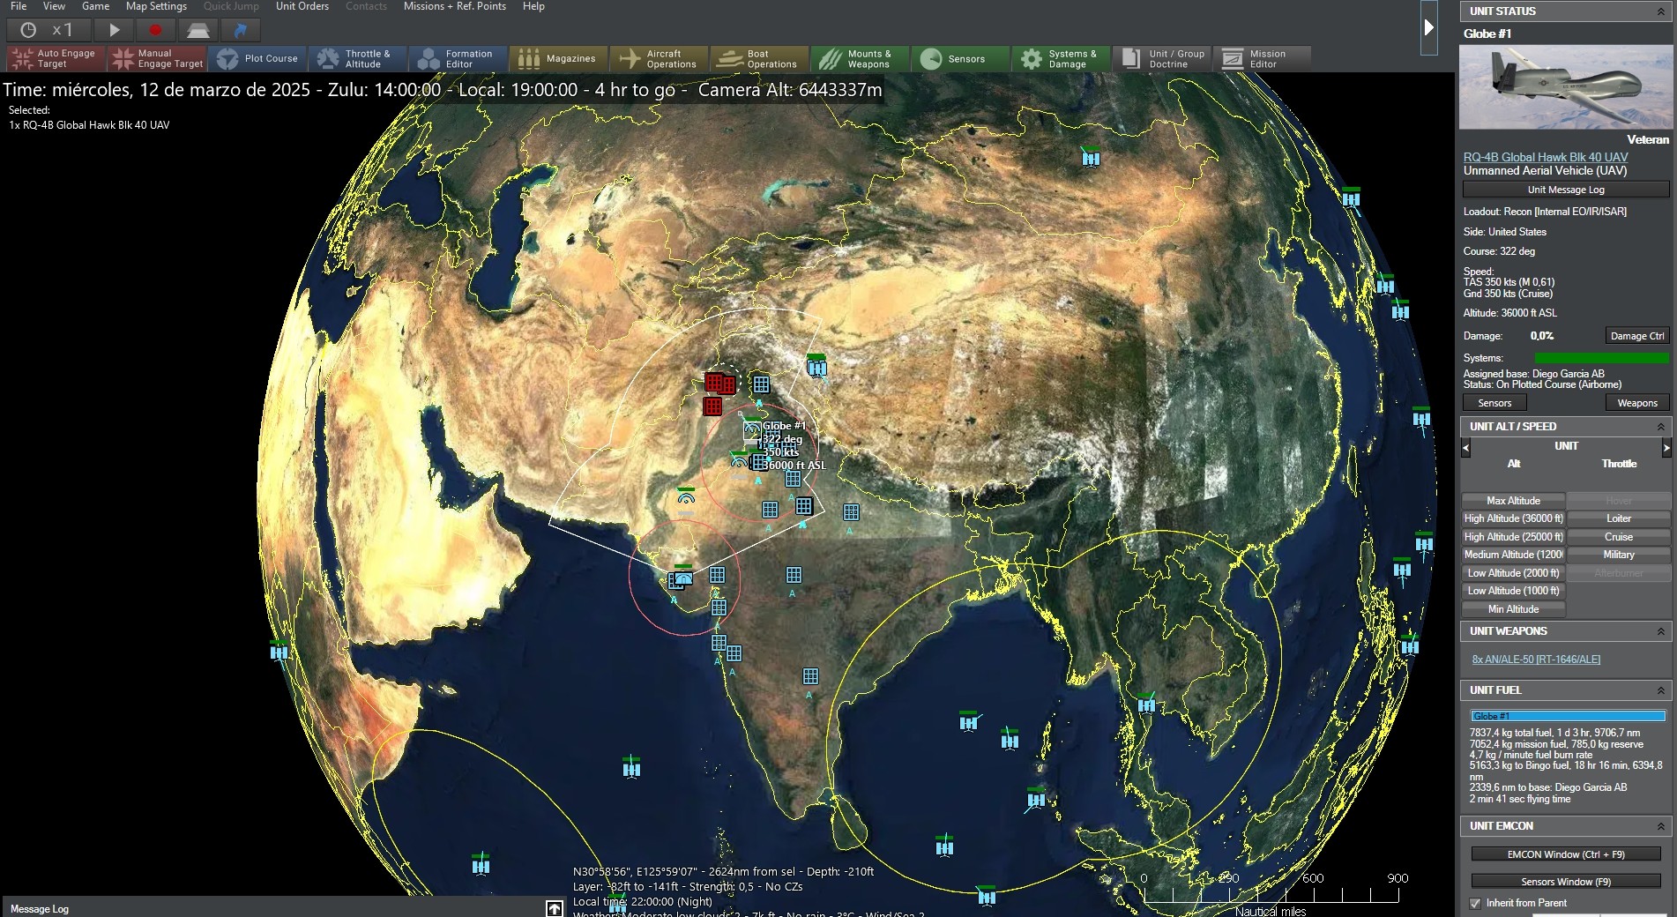Open the Formation Editor
The width and height of the screenshot is (1677, 917).
pyautogui.click(x=458, y=58)
